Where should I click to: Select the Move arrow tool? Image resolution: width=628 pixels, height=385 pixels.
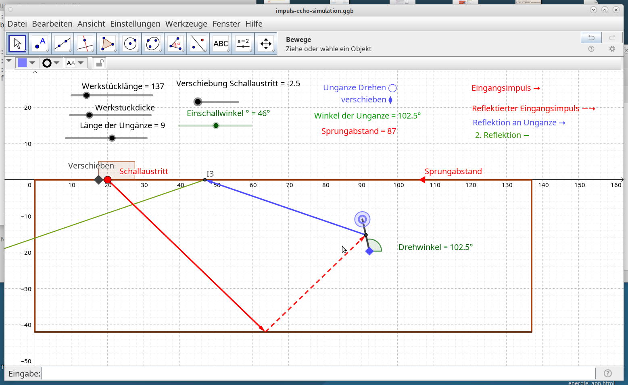pos(17,44)
